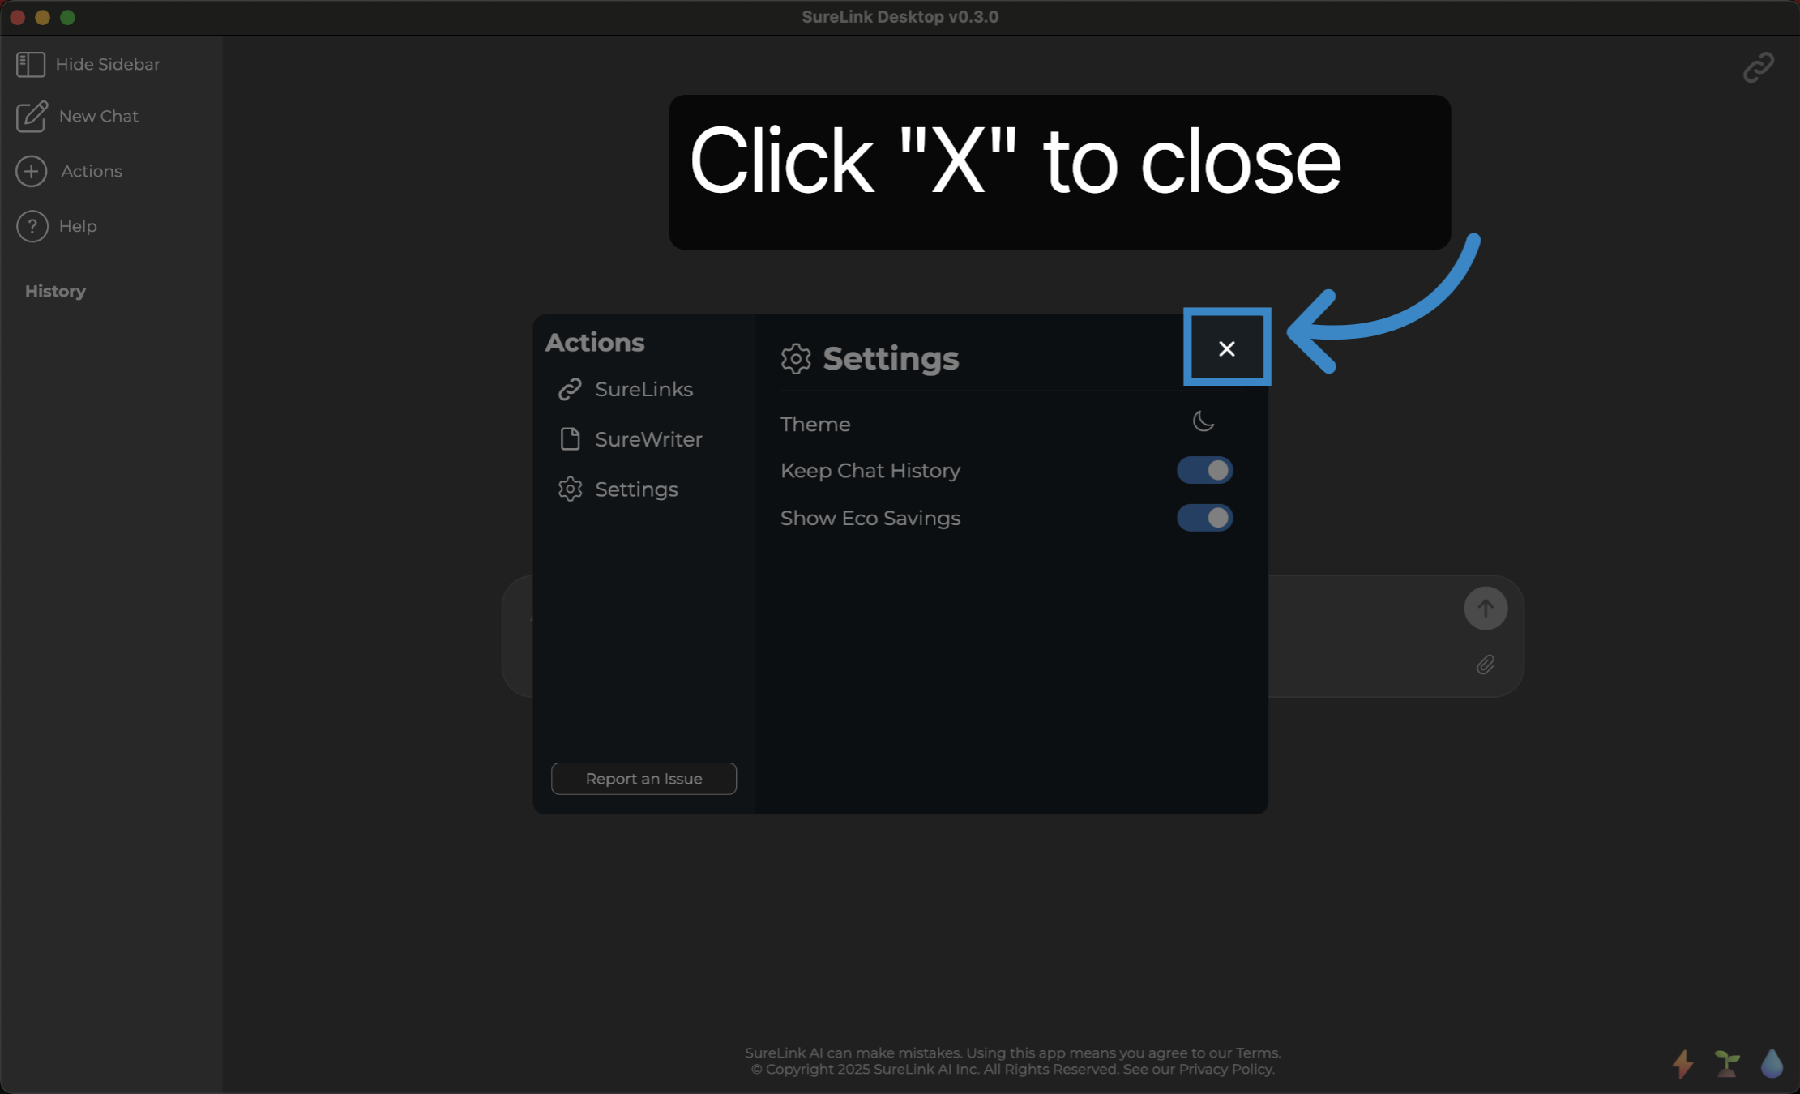
Task: Click the yellow minimize window button
Action: click(42, 17)
